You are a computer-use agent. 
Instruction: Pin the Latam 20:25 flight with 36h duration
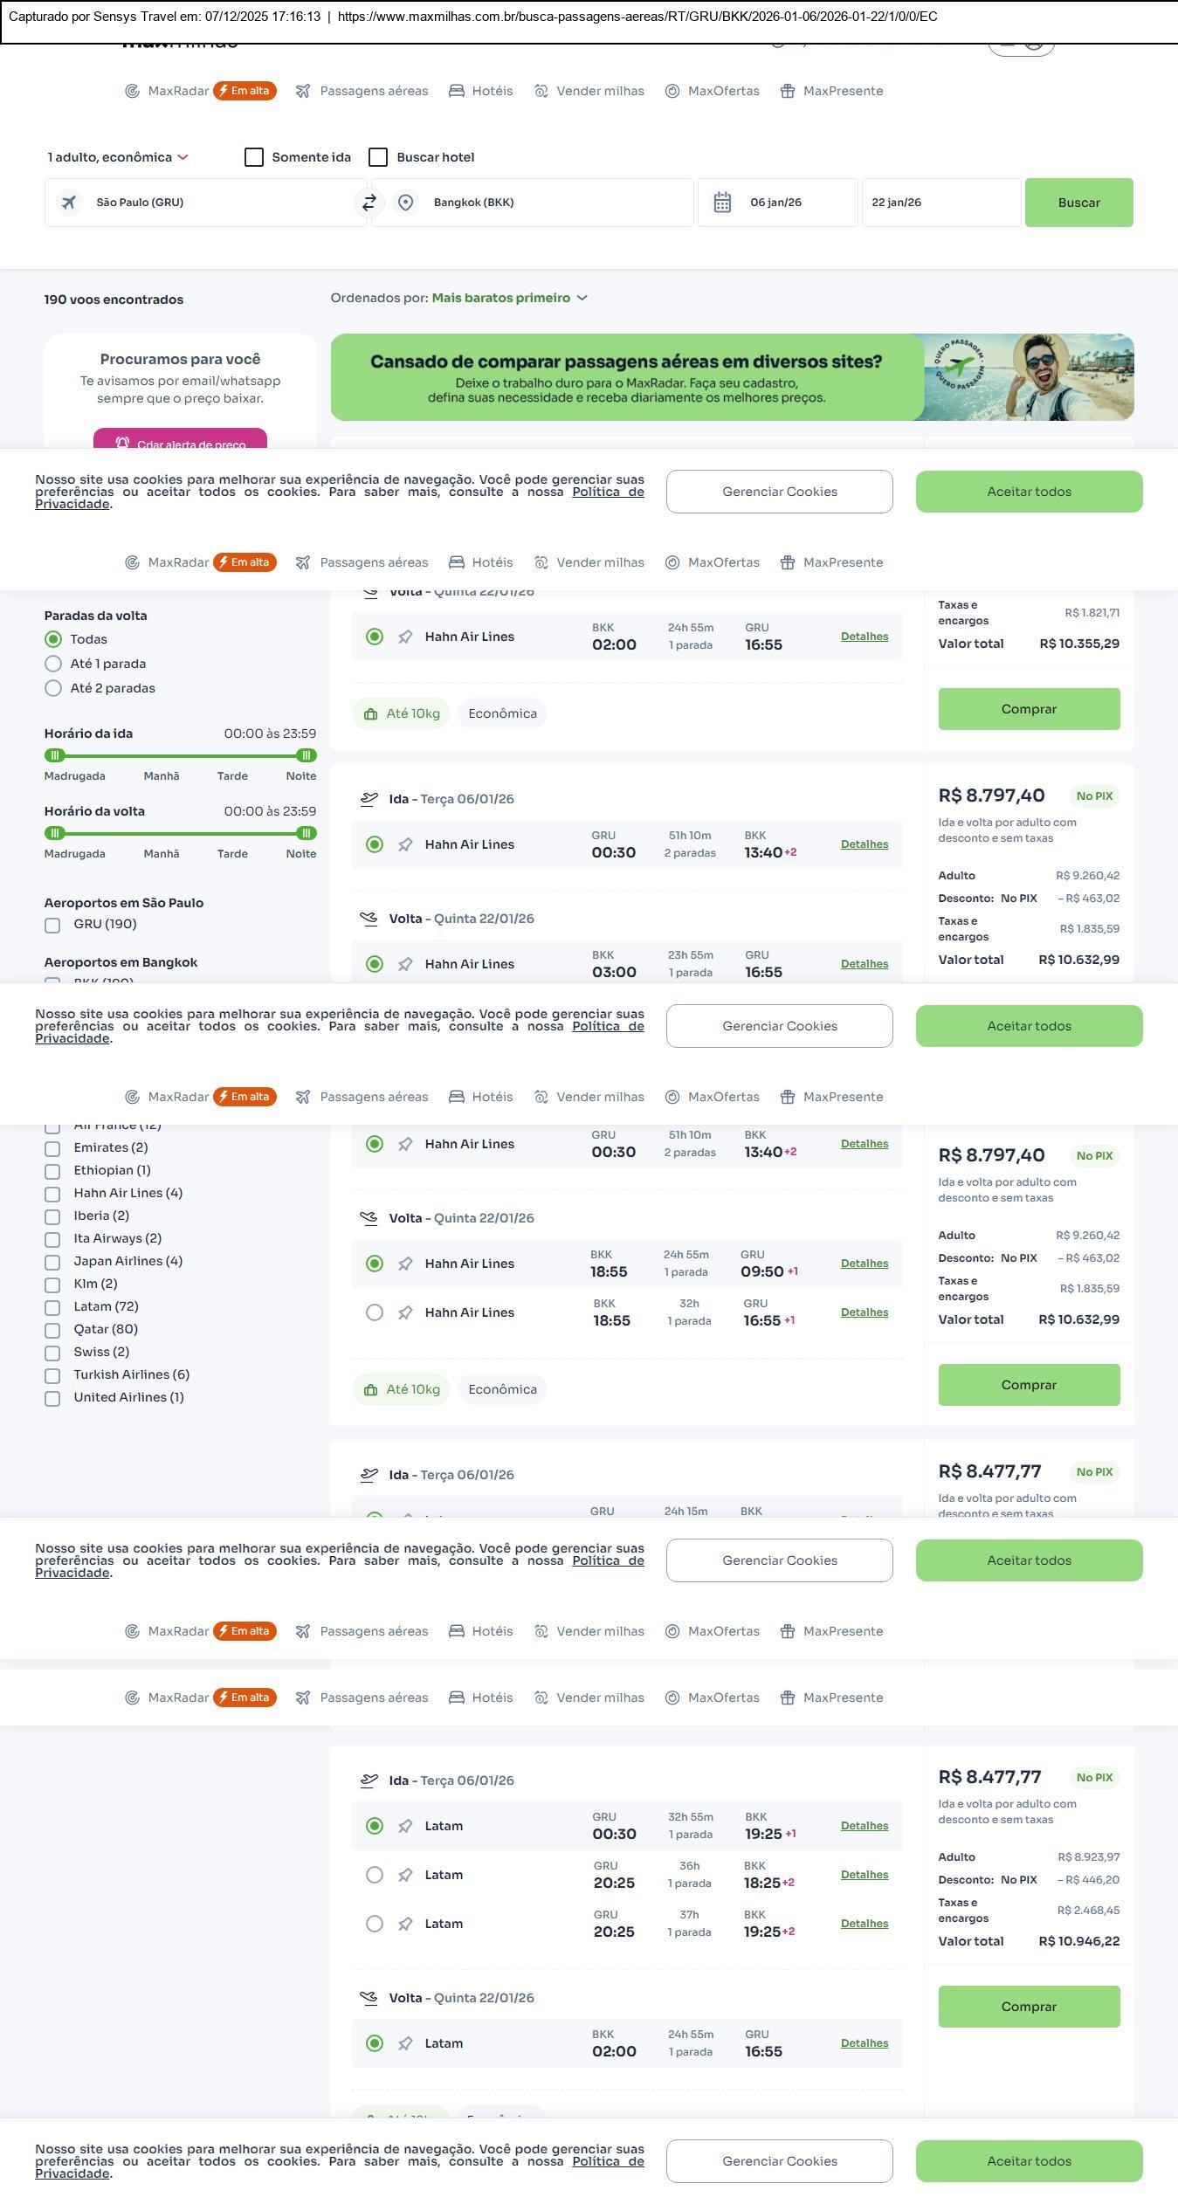[405, 1875]
